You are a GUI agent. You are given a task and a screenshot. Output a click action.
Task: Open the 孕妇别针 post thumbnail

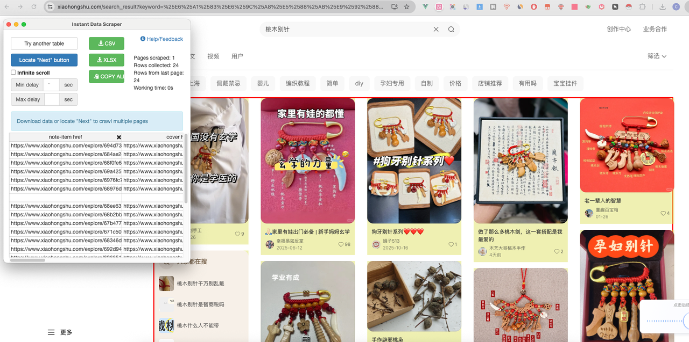pos(627,286)
